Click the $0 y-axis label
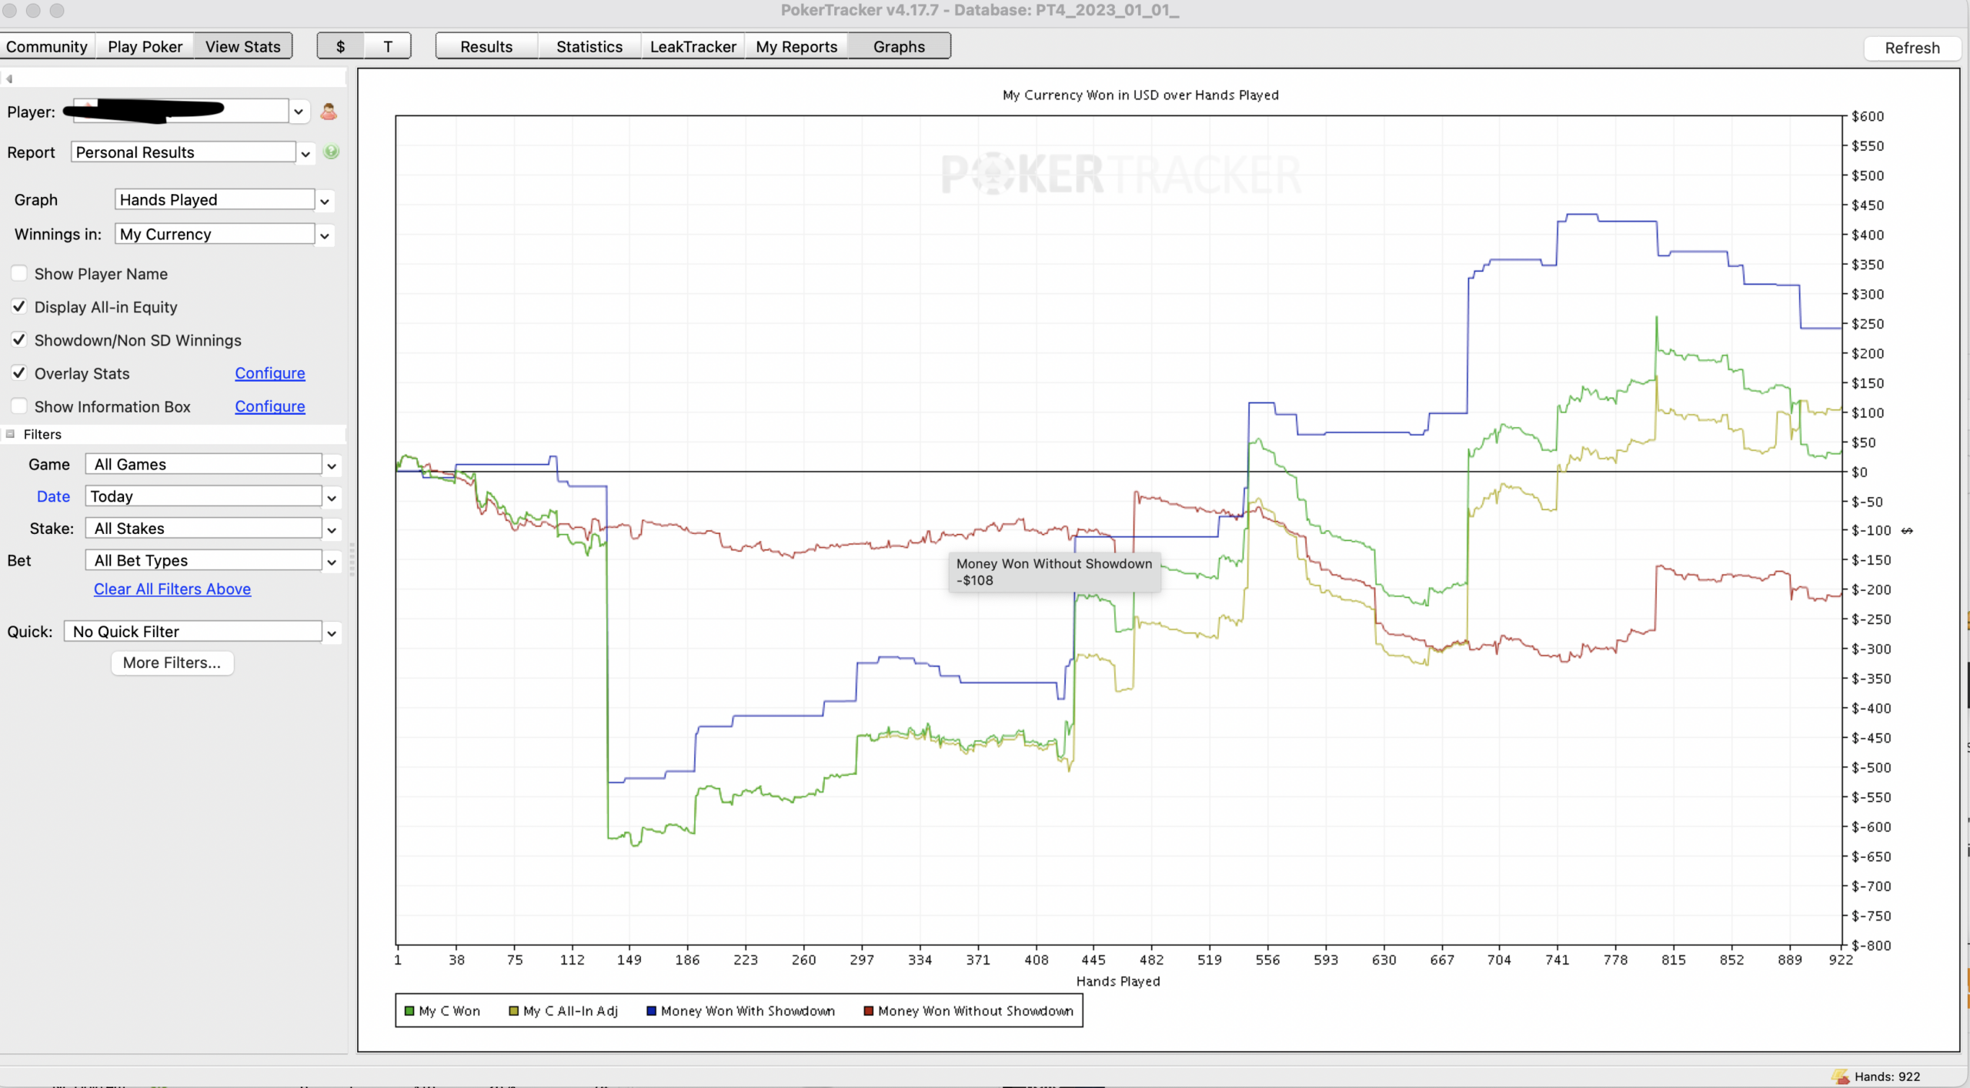 click(x=1859, y=472)
